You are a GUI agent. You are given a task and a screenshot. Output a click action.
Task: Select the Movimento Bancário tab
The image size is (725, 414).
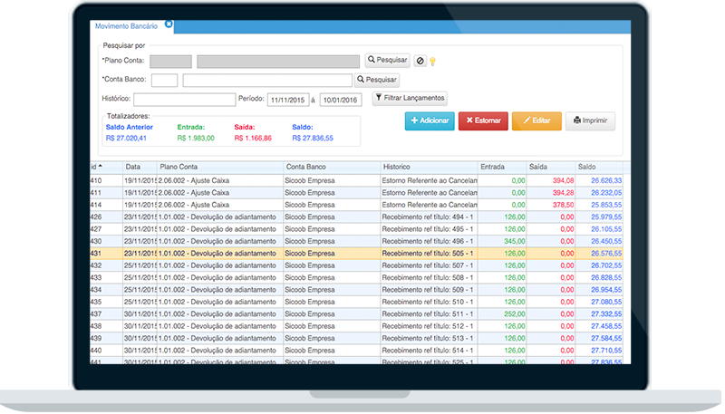[x=126, y=26]
